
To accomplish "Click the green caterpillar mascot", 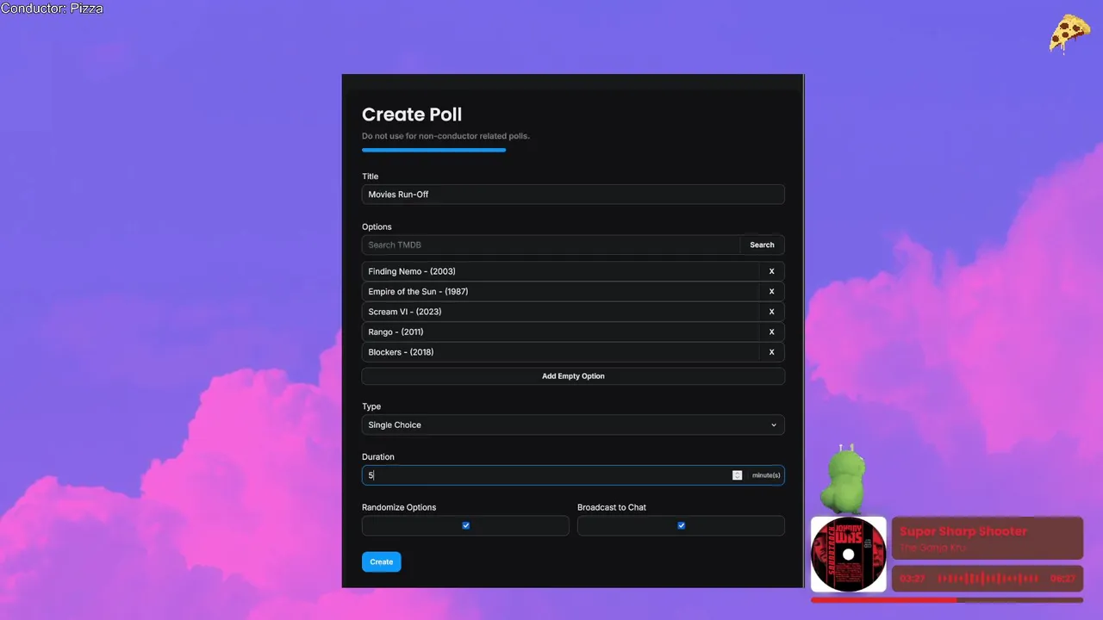I will point(843,478).
